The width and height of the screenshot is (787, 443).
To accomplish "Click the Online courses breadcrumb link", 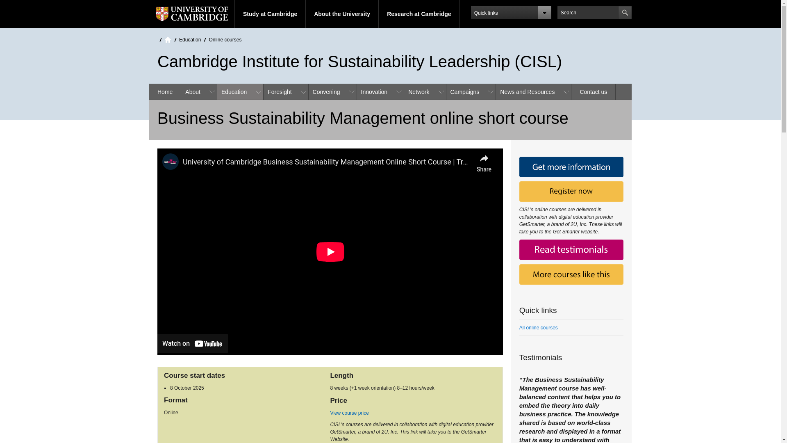I will coord(225,40).
